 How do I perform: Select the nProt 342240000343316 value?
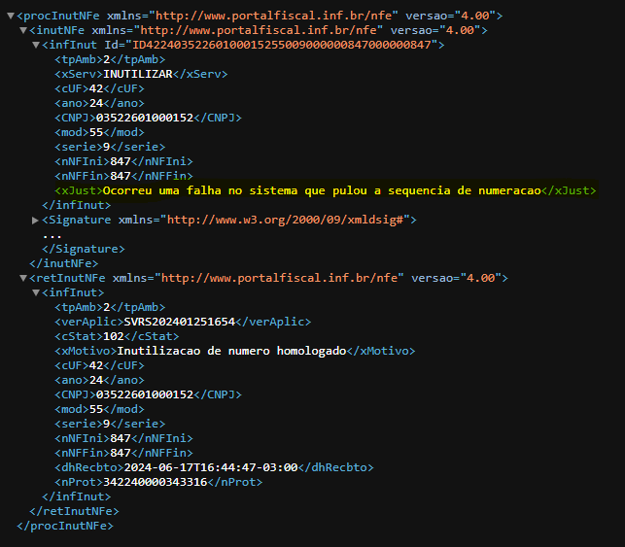click(156, 482)
